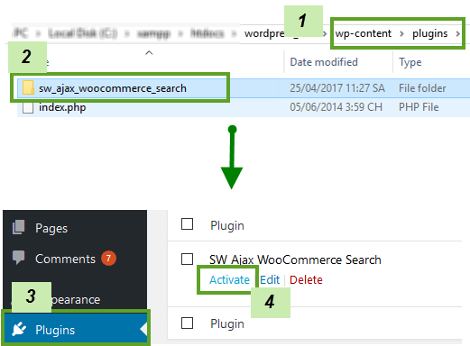Tick the SW Ajax WooCommerce Search checkbox
The image size is (470, 346).
187,259
